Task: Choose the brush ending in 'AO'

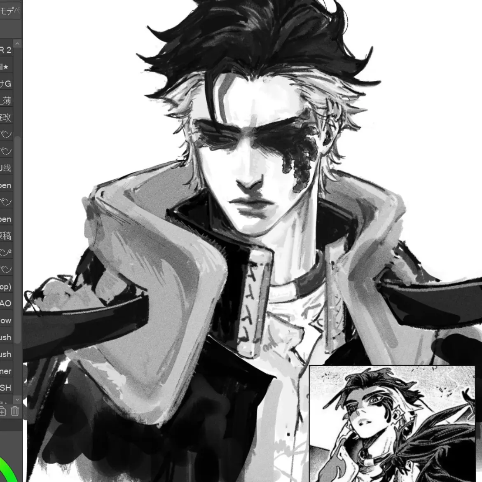Action: click(6, 303)
